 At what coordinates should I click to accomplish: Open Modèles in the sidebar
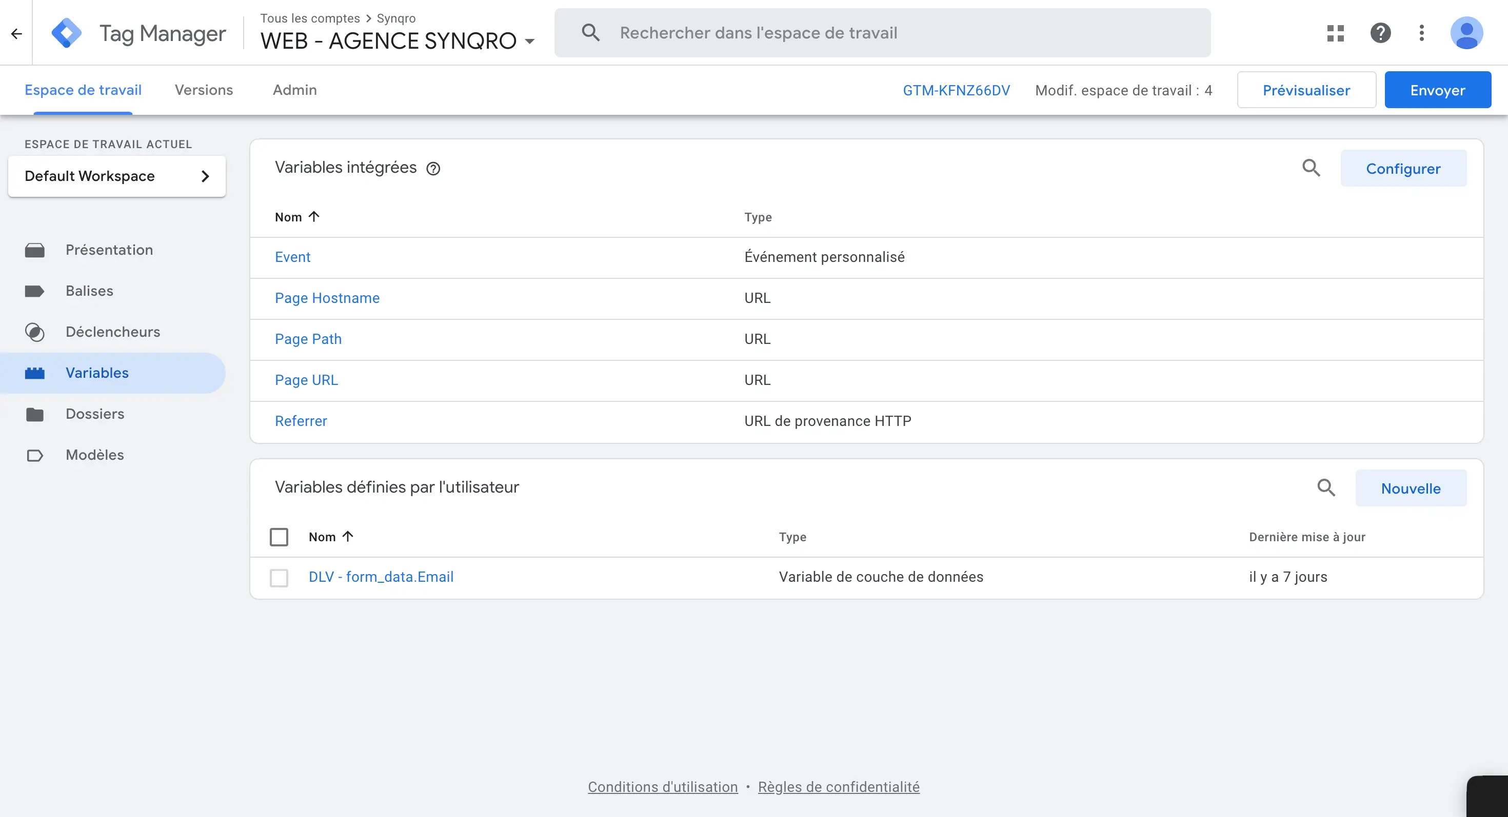pos(94,455)
